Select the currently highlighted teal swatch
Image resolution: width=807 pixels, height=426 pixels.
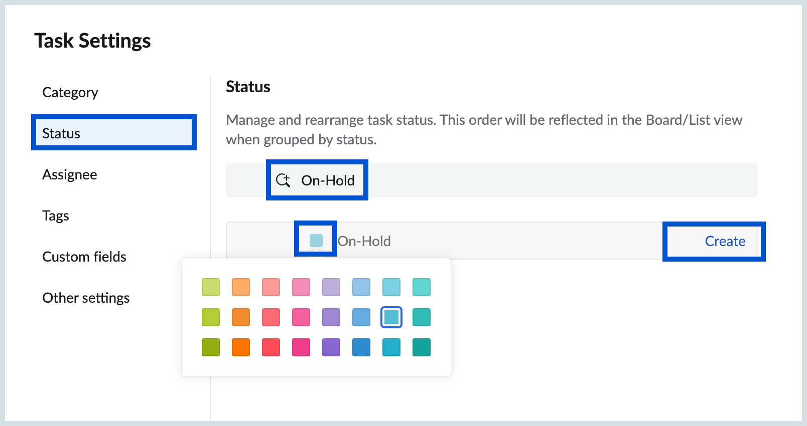click(x=391, y=317)
